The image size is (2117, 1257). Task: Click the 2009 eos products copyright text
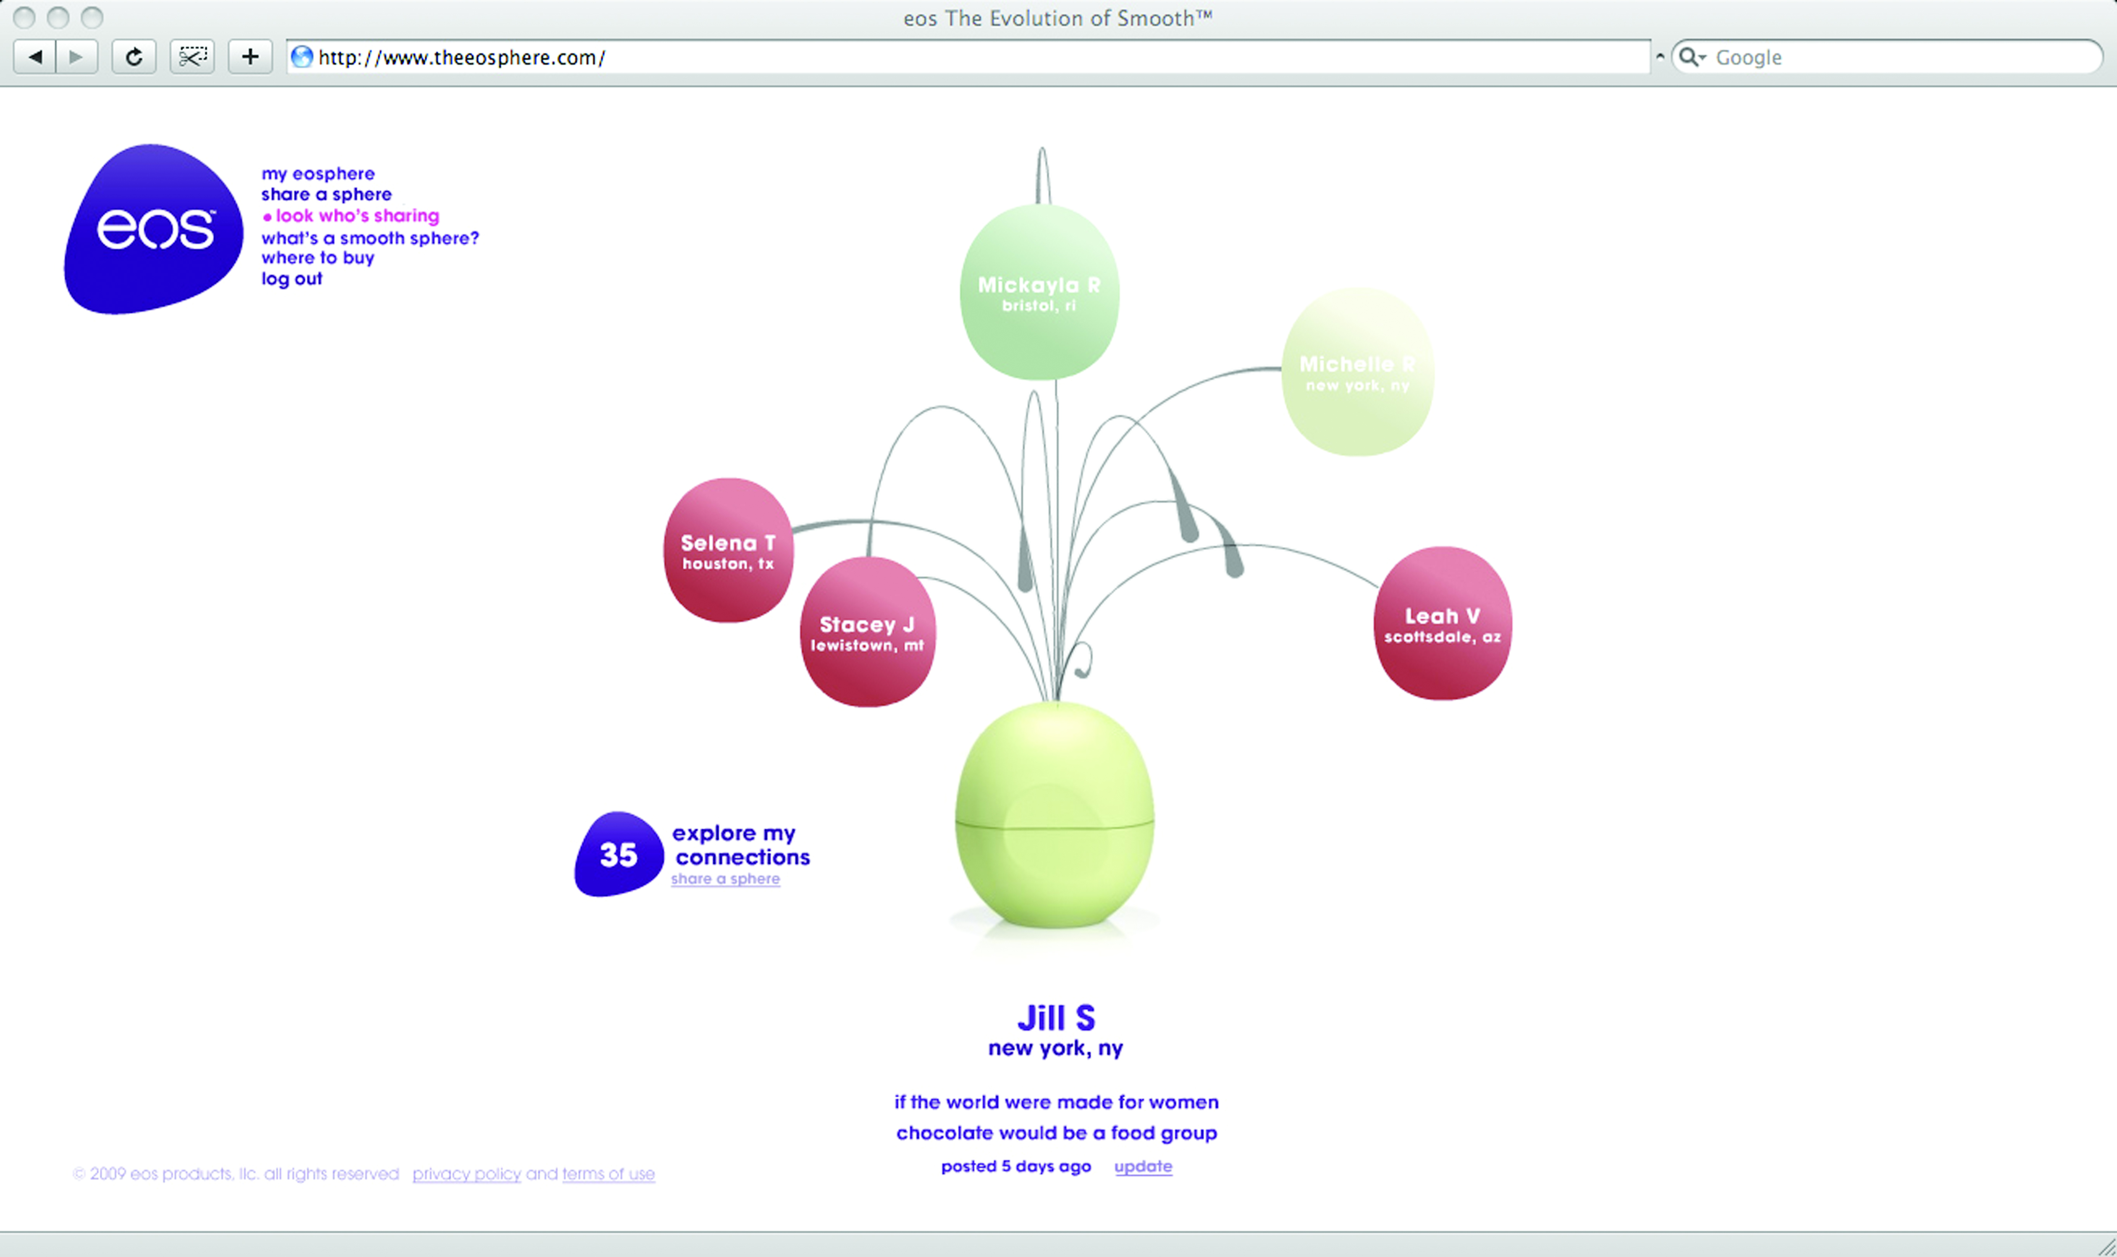[236, 1174]
